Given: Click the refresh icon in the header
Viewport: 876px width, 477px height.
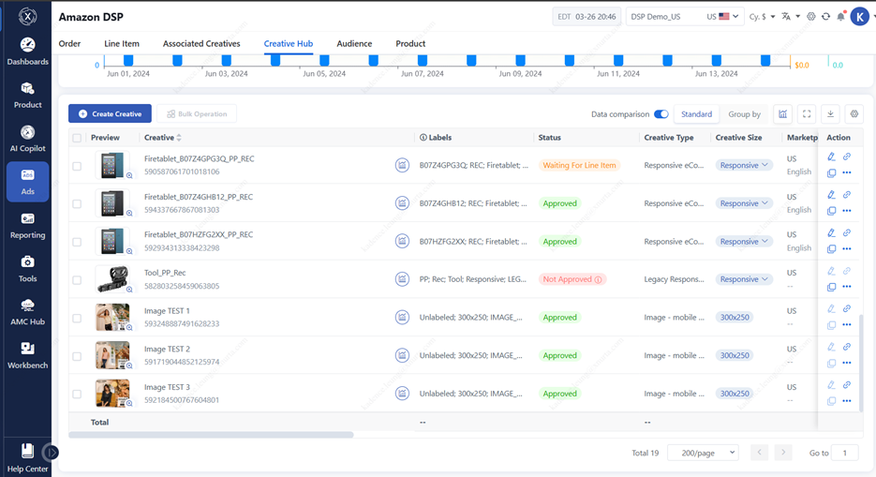Looking at the screenshot, I should 825,17.
